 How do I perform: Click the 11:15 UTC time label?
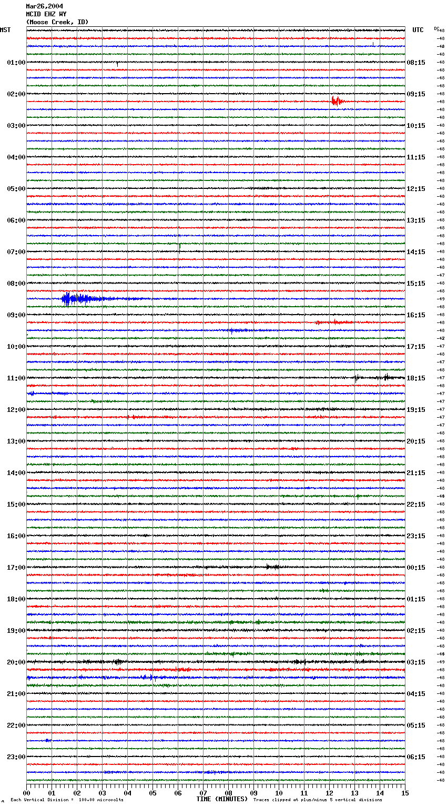point(416,157)
